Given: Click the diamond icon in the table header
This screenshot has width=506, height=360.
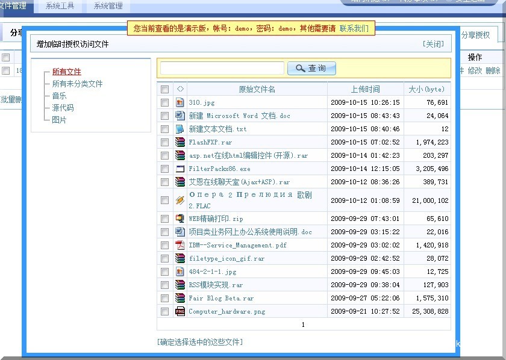Looking at the screenshot, I should (x=180, y=89).
